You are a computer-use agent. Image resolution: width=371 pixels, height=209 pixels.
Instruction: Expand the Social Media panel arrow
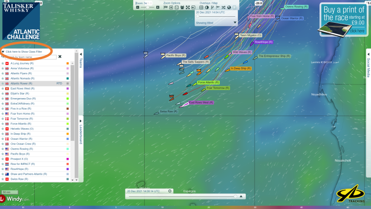tap(368, 54)
